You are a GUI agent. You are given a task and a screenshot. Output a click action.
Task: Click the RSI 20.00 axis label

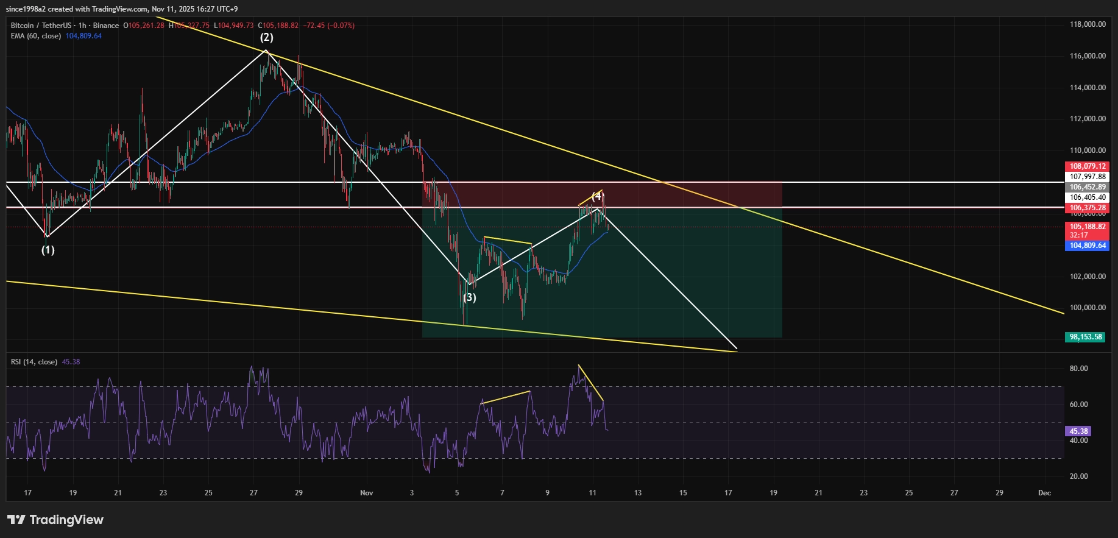(1078, 476)
